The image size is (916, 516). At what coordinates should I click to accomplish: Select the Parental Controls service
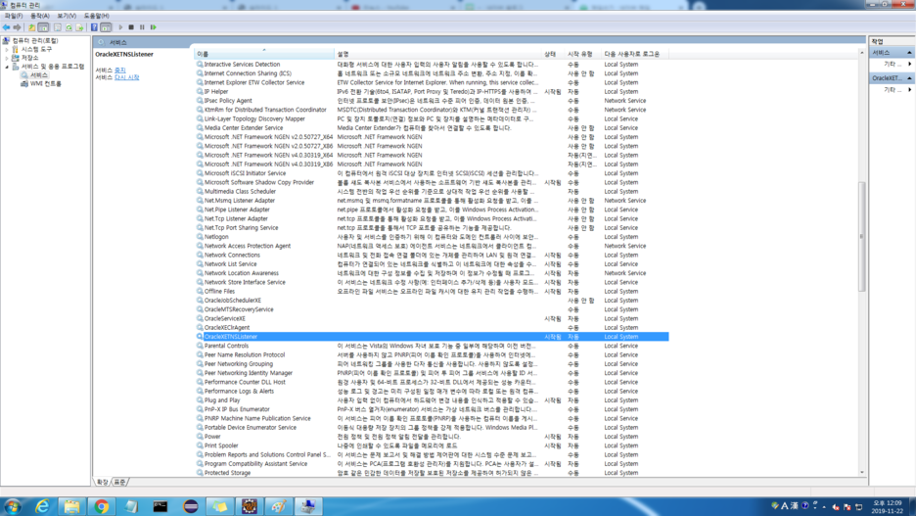[432, 346]
